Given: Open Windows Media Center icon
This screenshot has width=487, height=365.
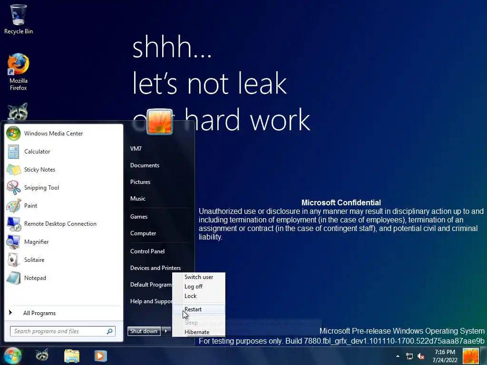Looking at the screenshot, I should tap(13, 134).
